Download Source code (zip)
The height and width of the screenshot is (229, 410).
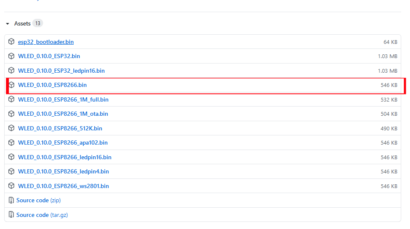[39, 200]
